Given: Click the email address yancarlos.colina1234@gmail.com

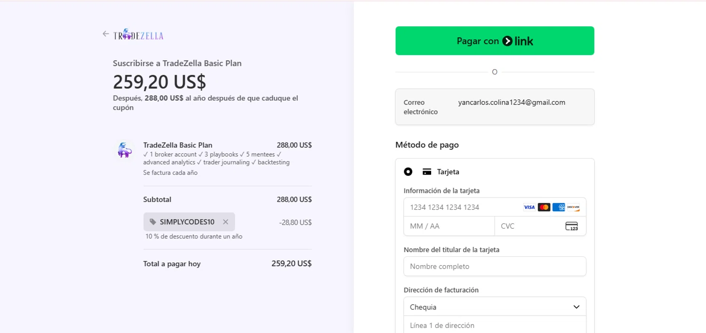Looking at the screenshot, I should tap(512, 102).
